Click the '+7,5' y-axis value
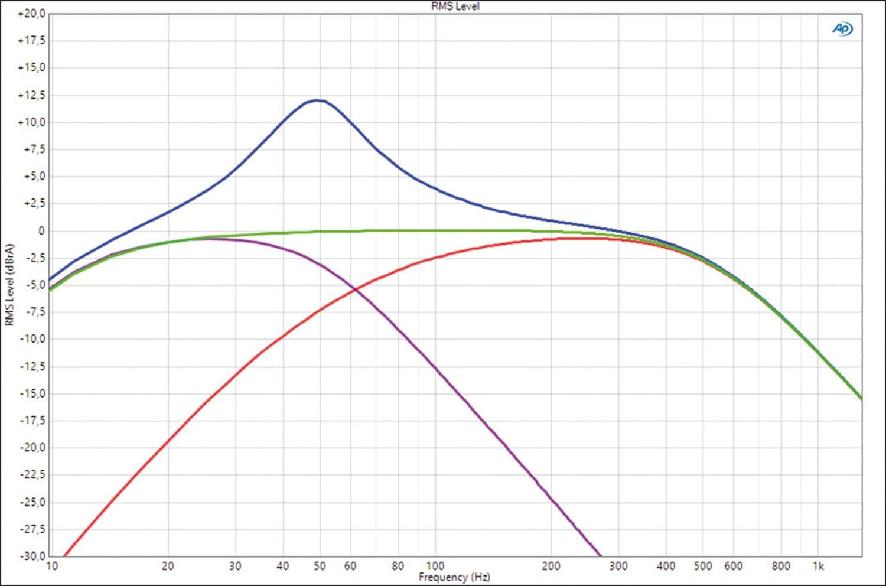Image resolution: width=886 pixels, height=586 pixels. pos(34,149)
